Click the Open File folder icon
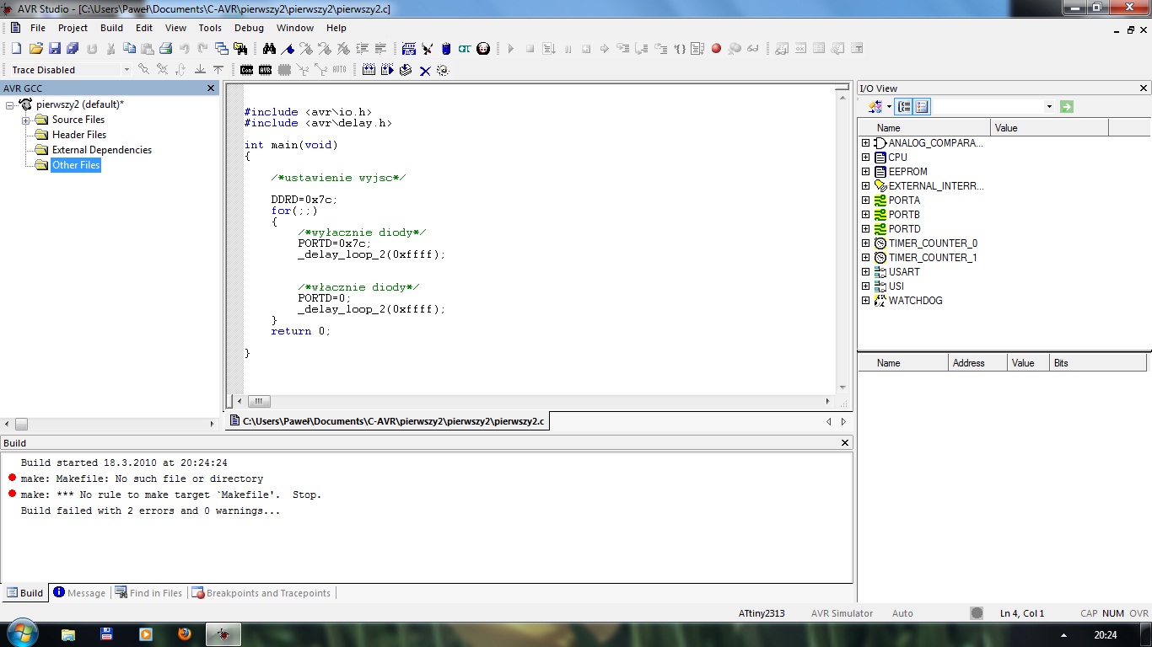The height and width of the screenshot is (647, 1152). 35,49
